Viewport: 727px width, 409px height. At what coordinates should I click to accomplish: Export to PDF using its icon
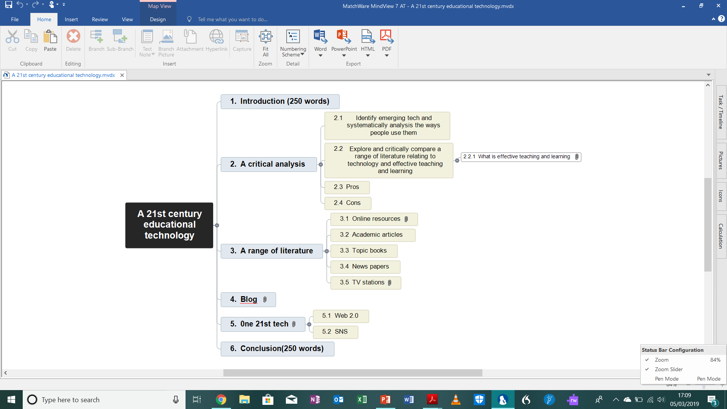[387, 37]
